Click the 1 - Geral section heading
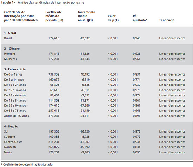The image size is (193, 167). tap(10, 33)
